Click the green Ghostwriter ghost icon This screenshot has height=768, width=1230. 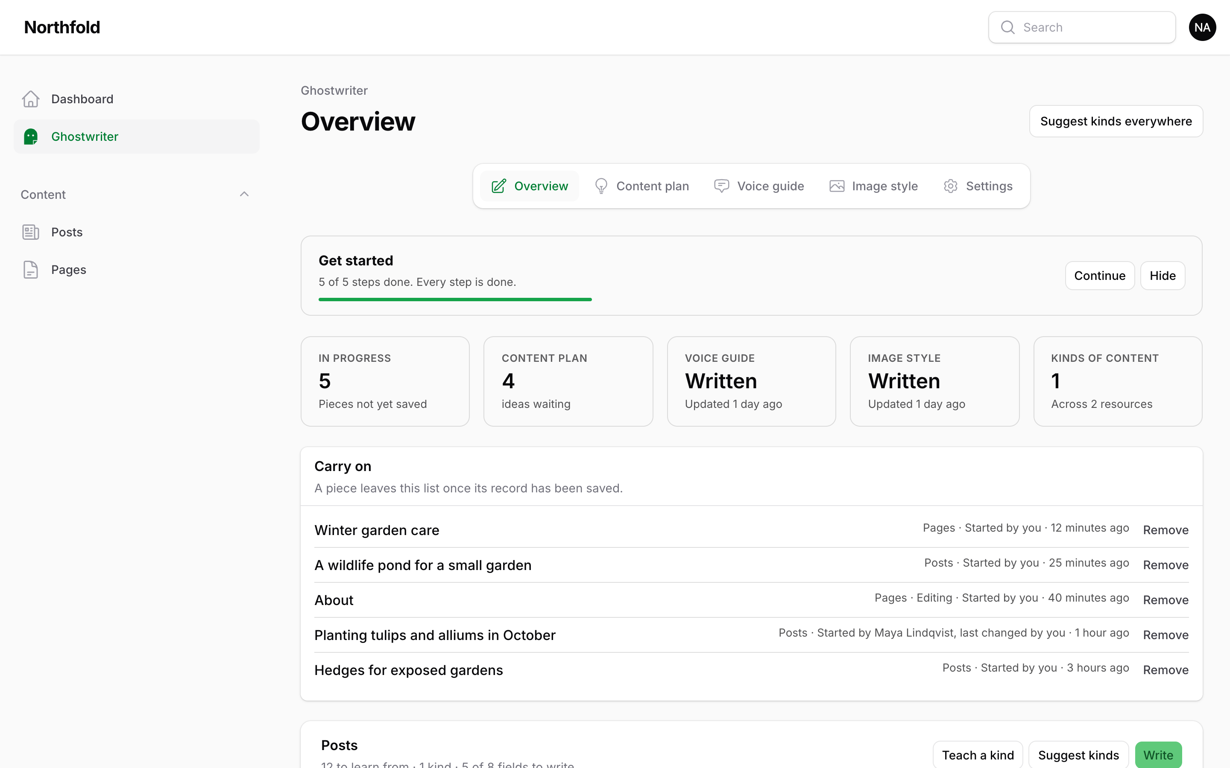click(x=30, y=137)
